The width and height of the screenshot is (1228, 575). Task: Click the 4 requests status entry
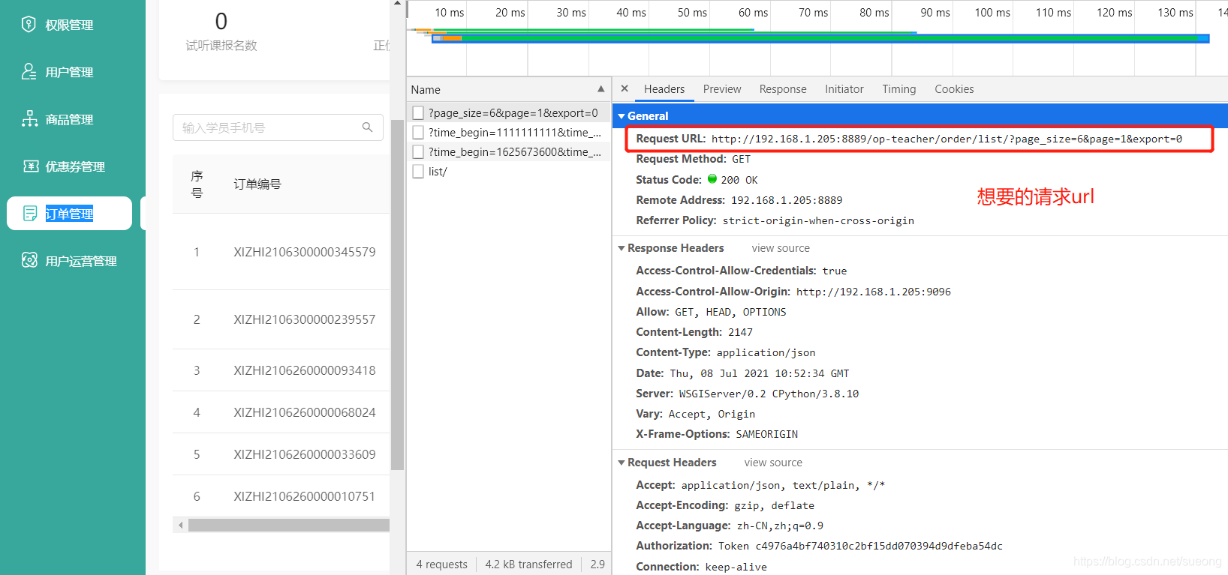coord(441,565)
